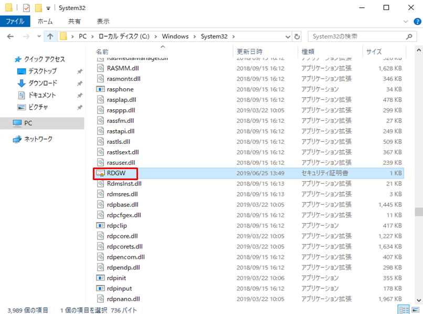Expand the chevron after Windows in address bar
The height and width of the screenshot is (314, 423).
pos(195,36)
